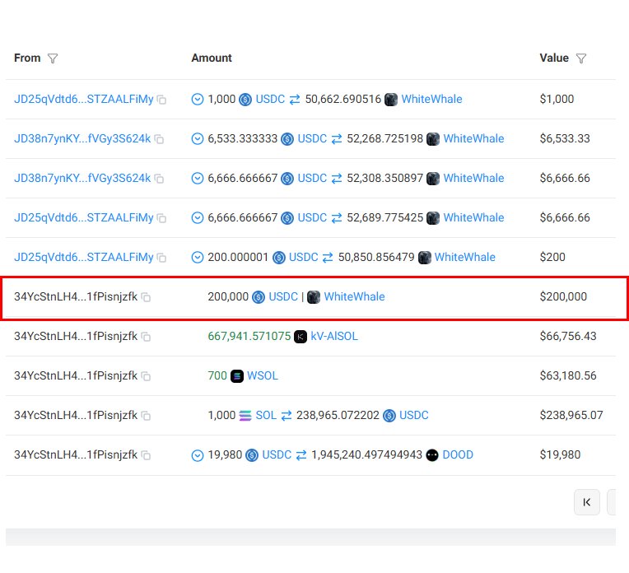Click USDC link in the 238,965.072202 row
Image resolution: width=629 pixels, height=573 pixels.
point(414,416)
